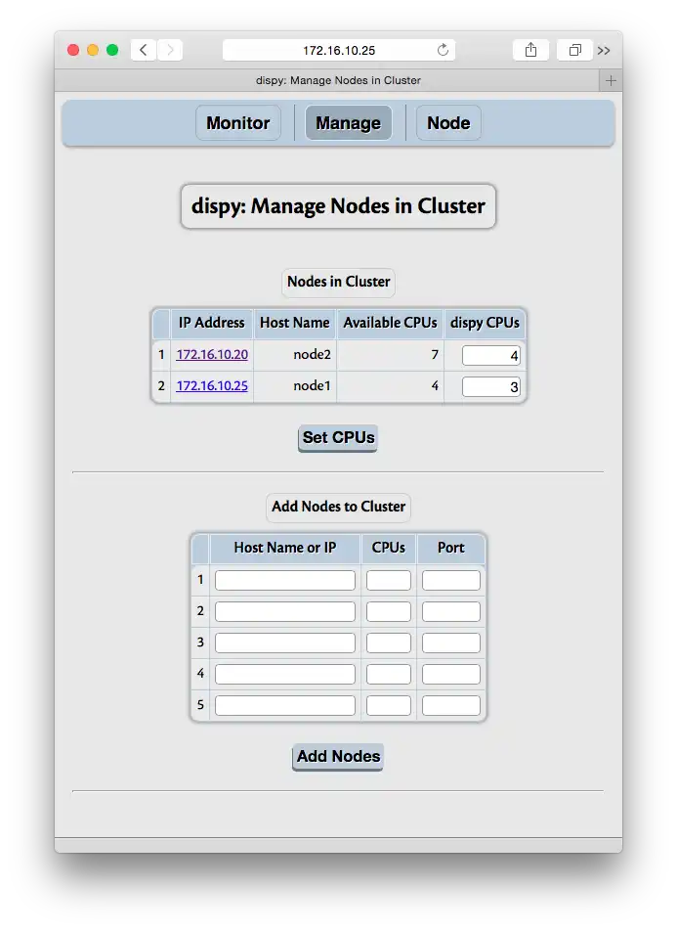This screenshot has height=931, width=677.
Task: Click the Port column header
Action: tap(451, 548)
